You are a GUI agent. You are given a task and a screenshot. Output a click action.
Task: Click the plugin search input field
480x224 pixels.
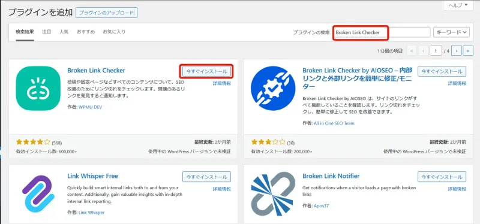tap(382, 32)
